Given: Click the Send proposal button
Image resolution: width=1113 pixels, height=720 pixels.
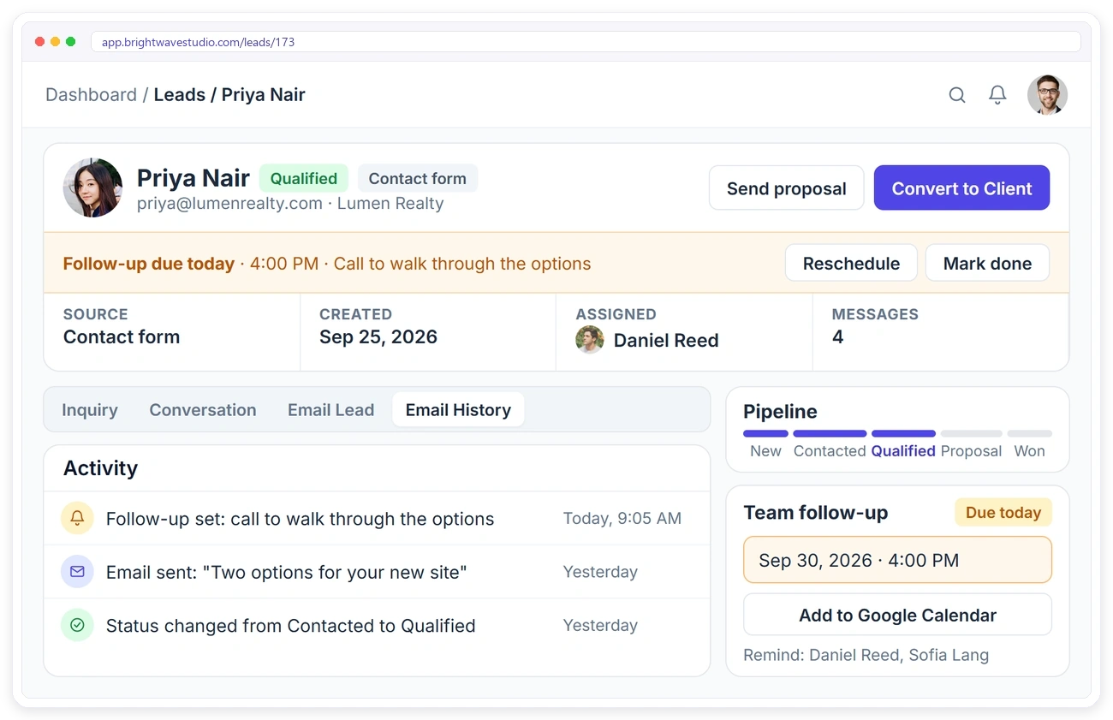Looking at the screenshot, I should point(786,188).
